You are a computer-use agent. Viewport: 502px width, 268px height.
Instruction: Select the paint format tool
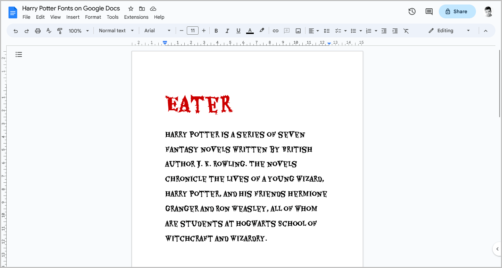pyautogui.click(x=60, y=31)
